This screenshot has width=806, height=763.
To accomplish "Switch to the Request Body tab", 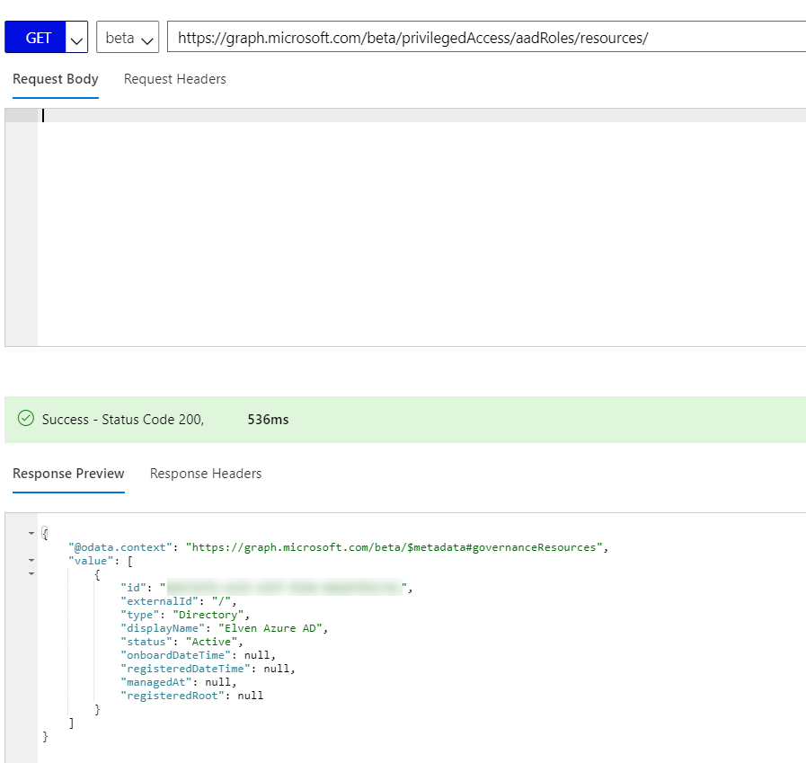I will tap(56, 79).
